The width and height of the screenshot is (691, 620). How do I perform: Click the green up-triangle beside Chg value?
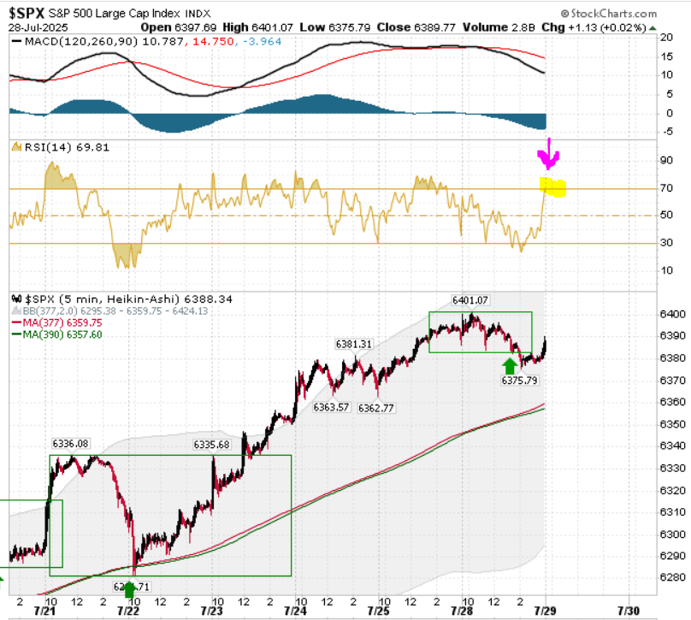tap(653, 28)
